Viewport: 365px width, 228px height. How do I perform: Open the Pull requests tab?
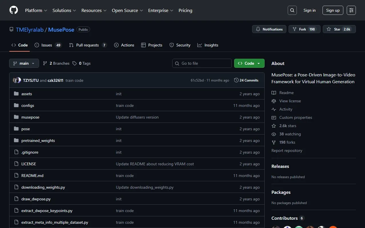(x=88, y=45)
